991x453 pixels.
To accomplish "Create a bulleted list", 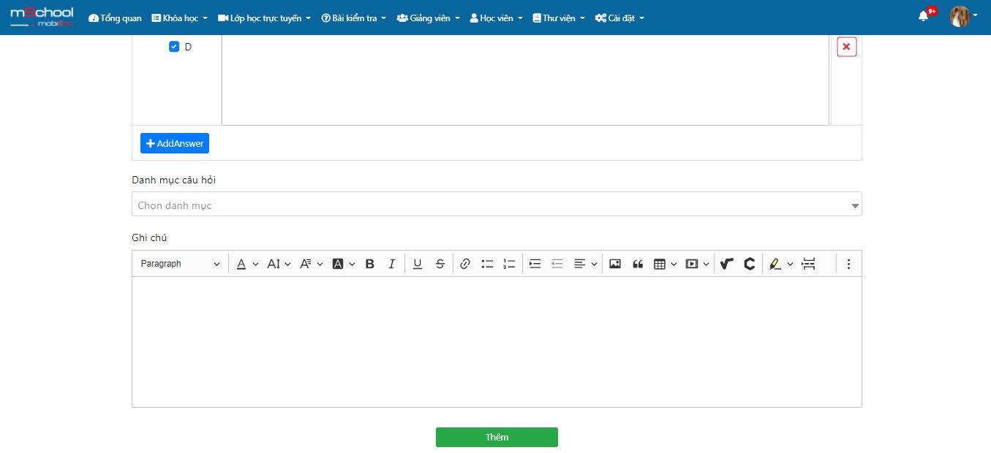I will (x=487, y=264).
